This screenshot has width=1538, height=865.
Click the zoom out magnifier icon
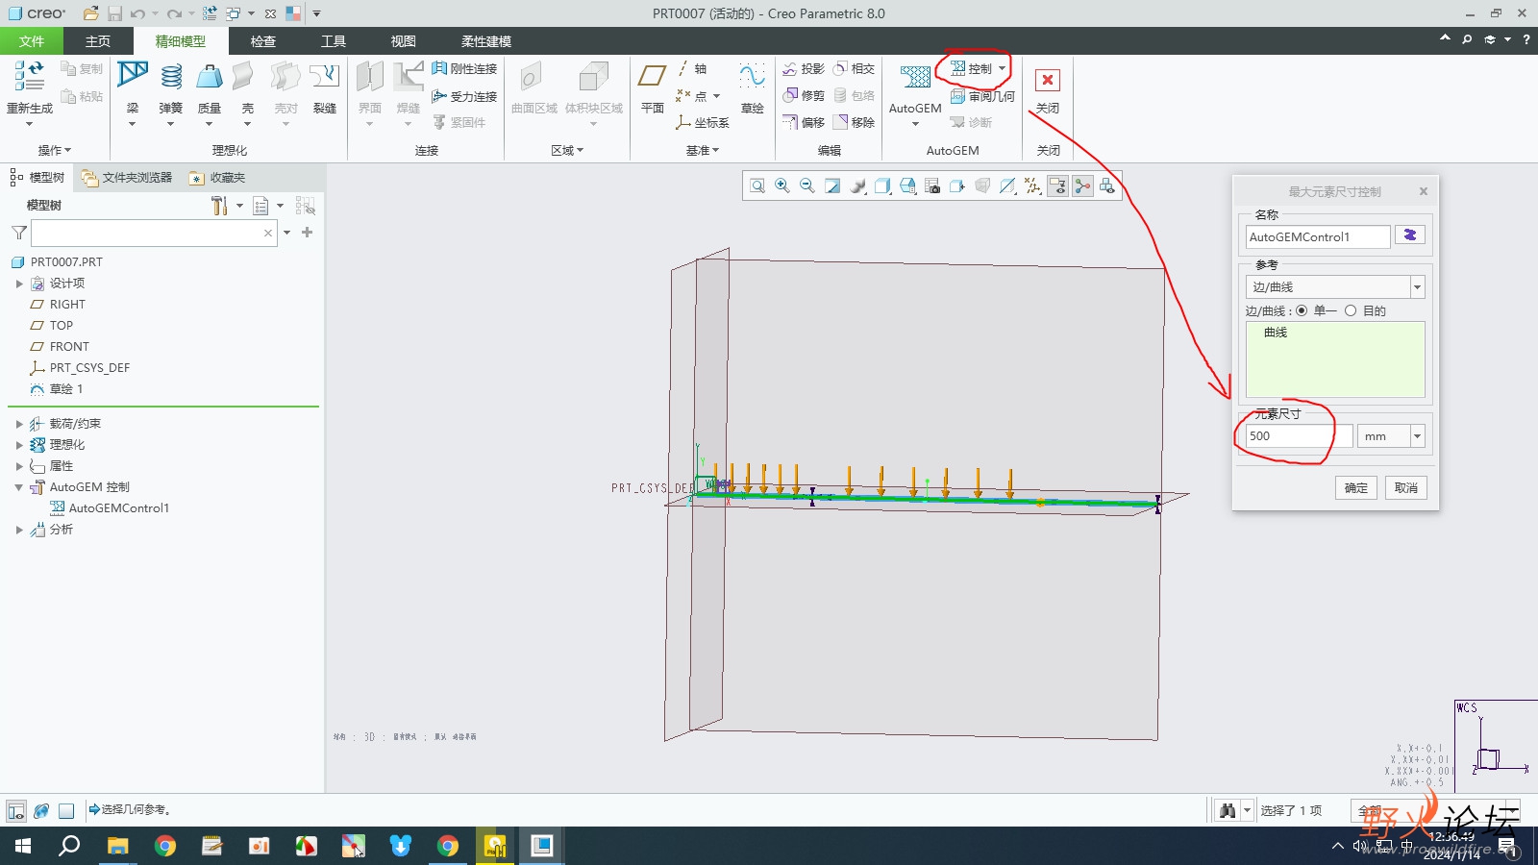click(807, 185)
